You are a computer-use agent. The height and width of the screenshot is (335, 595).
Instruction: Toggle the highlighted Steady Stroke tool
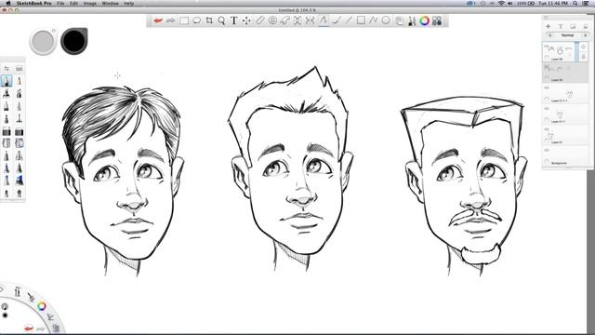click(324, 20)
